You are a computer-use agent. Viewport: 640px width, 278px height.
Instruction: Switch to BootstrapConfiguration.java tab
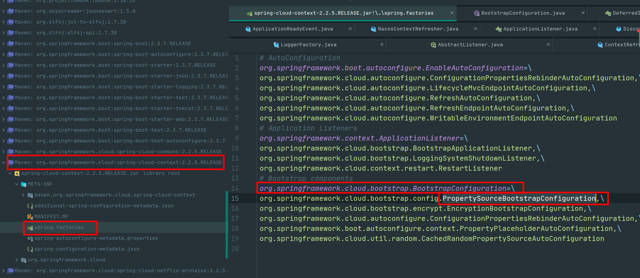click(523, 13)
